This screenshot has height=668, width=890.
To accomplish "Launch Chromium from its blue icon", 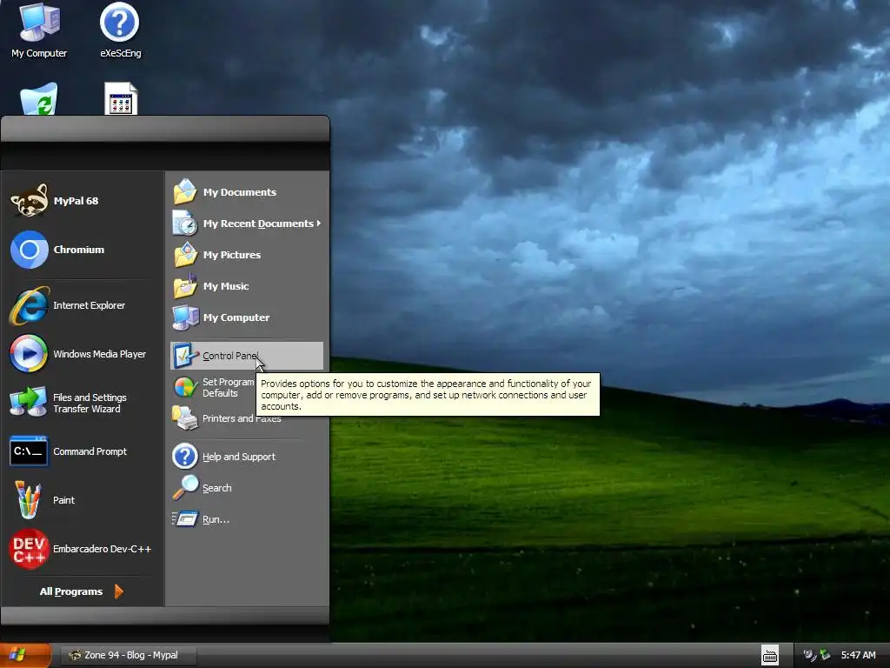I will pos(29,250).
